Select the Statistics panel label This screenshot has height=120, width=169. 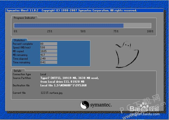19,40
